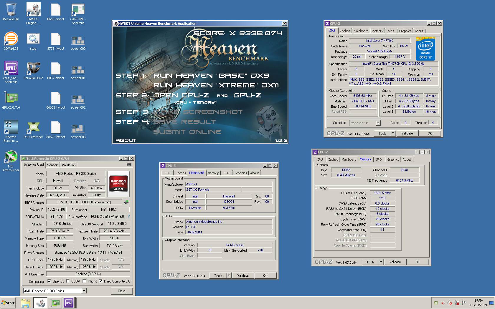Launch the D3DOverrider desktop shortcut
Screen dimensions: 495x309
[33, 129]
